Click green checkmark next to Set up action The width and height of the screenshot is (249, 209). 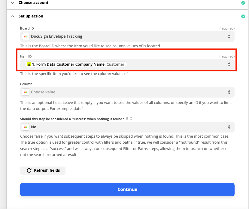(243, 16)
